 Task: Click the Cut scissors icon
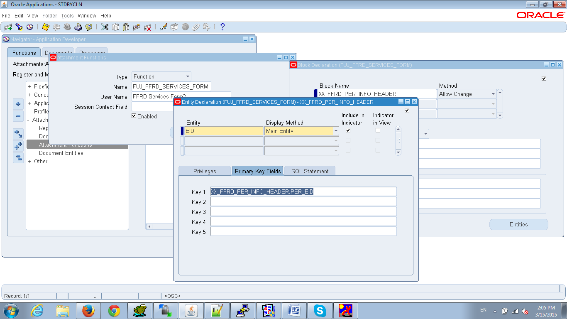pyautogui.click(x=105, y=27)
